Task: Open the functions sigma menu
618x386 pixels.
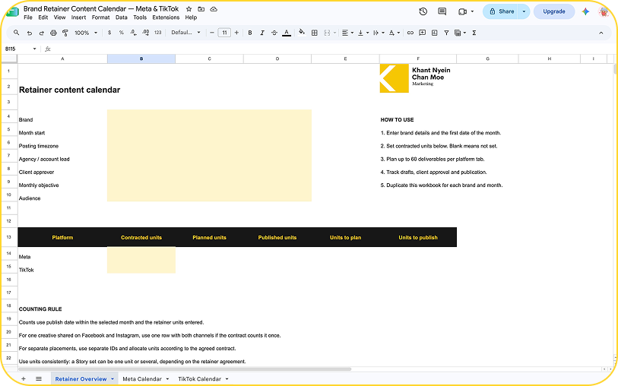Action: [474, 33]
